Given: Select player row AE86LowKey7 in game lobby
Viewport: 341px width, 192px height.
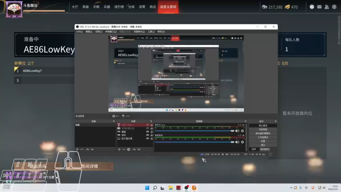Looking at the screenshot, I should click(x=44, y=71).
